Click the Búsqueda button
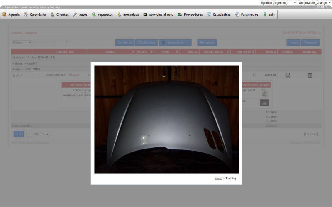 [x=207, y=43]
